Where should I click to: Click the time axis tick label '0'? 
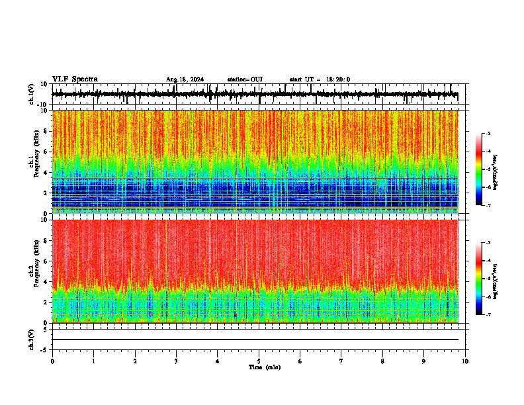[x=52, y=361]
